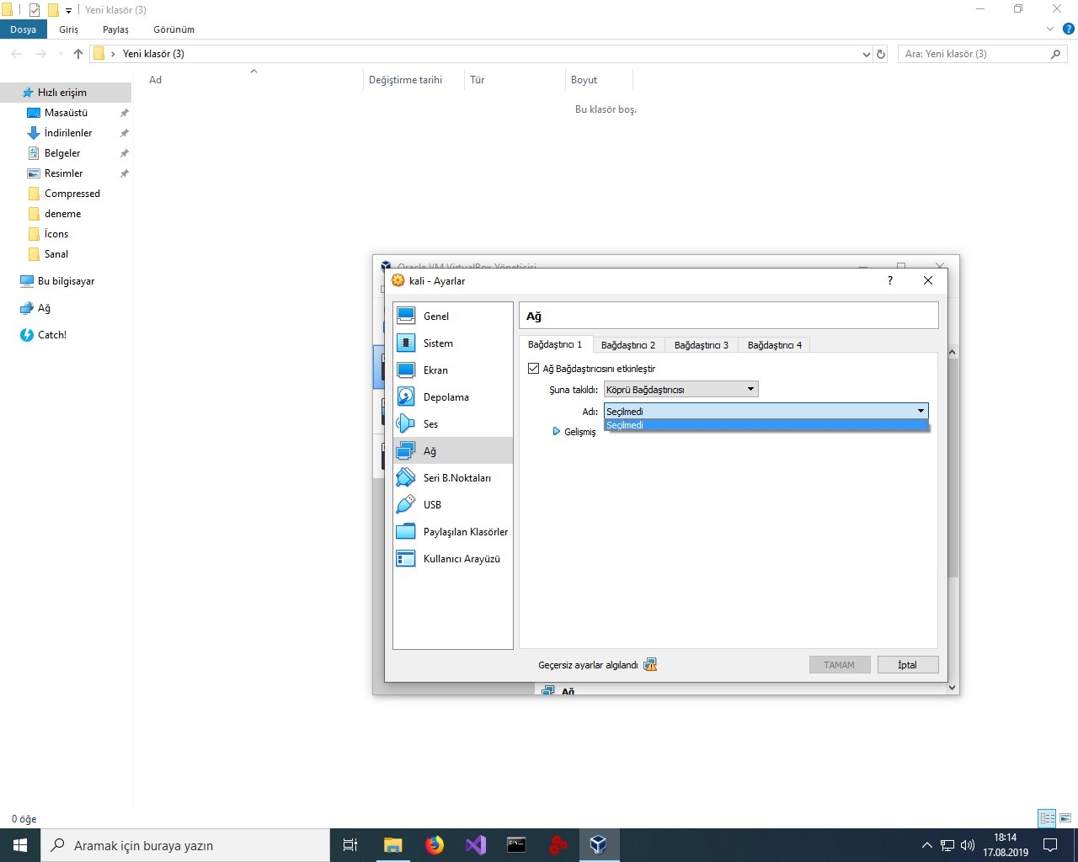Click the Explorer search box
This screenshot has width=1078, height=862.
983,54
